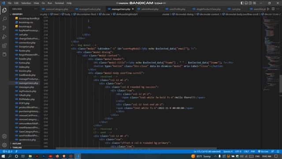The image size is (282, 159).
Task: Change Spaces: 4 indentation setting
Action: pyautogui.click(x=228, y=151)
